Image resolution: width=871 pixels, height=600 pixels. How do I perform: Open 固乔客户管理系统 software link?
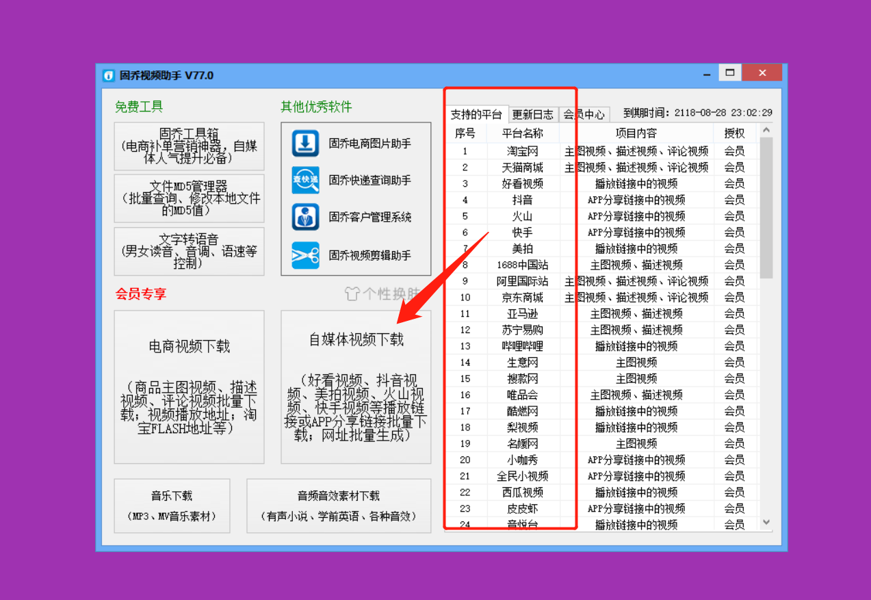(369, 217)
